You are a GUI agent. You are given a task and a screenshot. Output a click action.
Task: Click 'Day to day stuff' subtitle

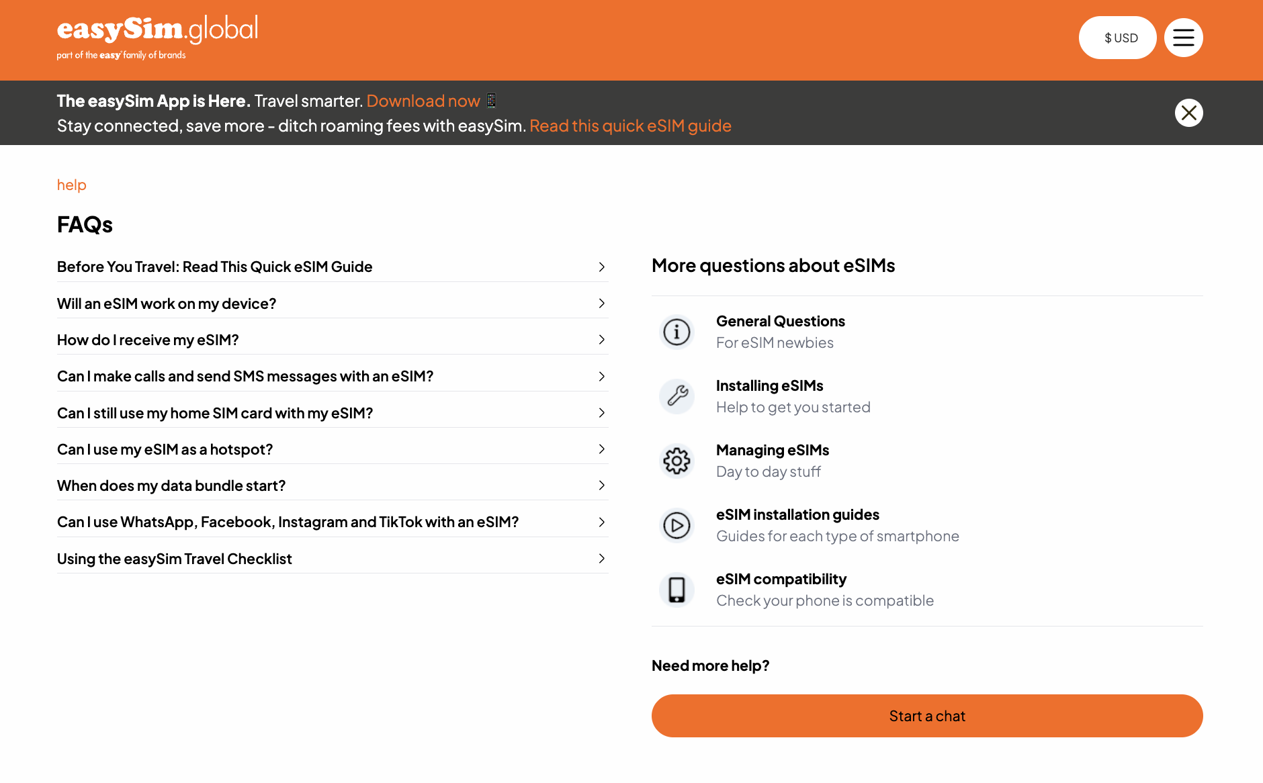(x=769, y=471)
